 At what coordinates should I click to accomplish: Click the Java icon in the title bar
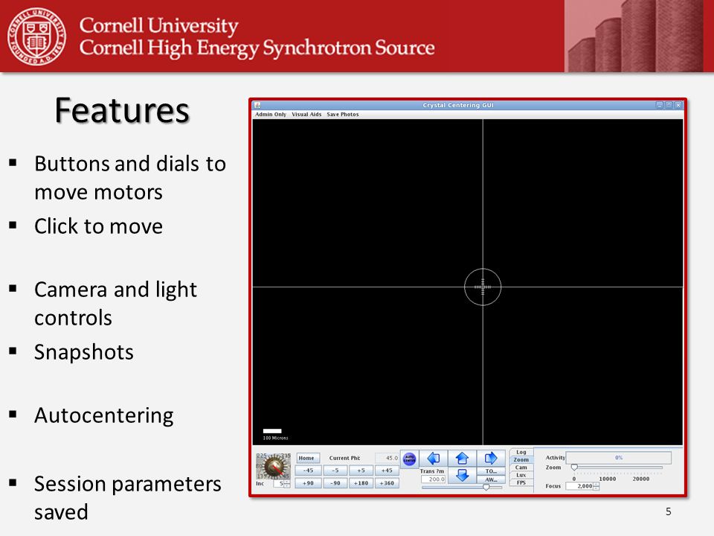[x=257, y=105]
